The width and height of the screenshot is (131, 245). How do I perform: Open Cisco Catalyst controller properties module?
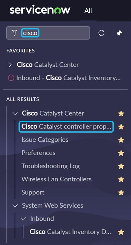click(x=66, y=127)
